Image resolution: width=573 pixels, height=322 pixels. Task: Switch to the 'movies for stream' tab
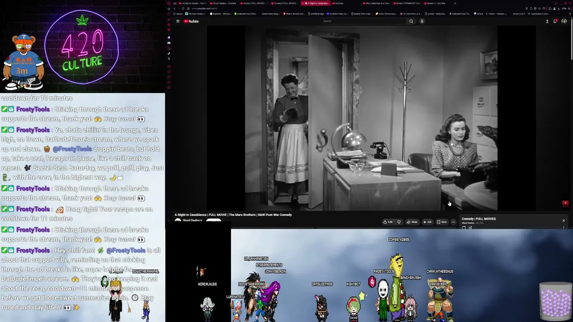click(x=192, y=3)
